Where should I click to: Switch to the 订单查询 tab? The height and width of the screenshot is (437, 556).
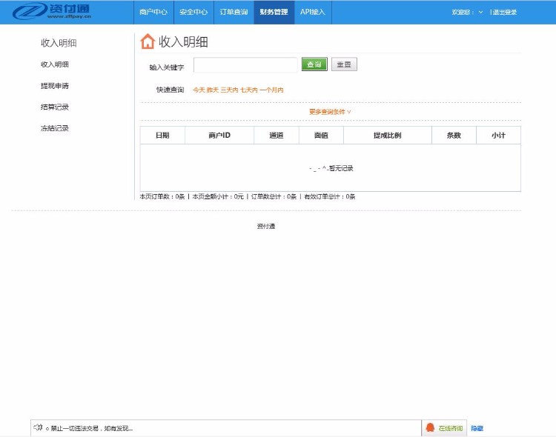(x=234, y=12)
